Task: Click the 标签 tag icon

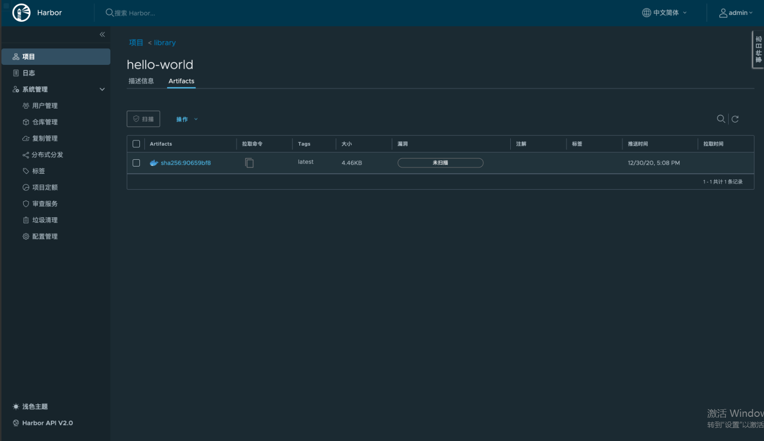Action: pyautogui.click(x=26, y=171)
